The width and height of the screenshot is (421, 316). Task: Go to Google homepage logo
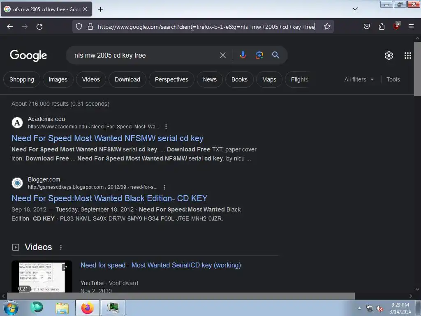[28, 56]
